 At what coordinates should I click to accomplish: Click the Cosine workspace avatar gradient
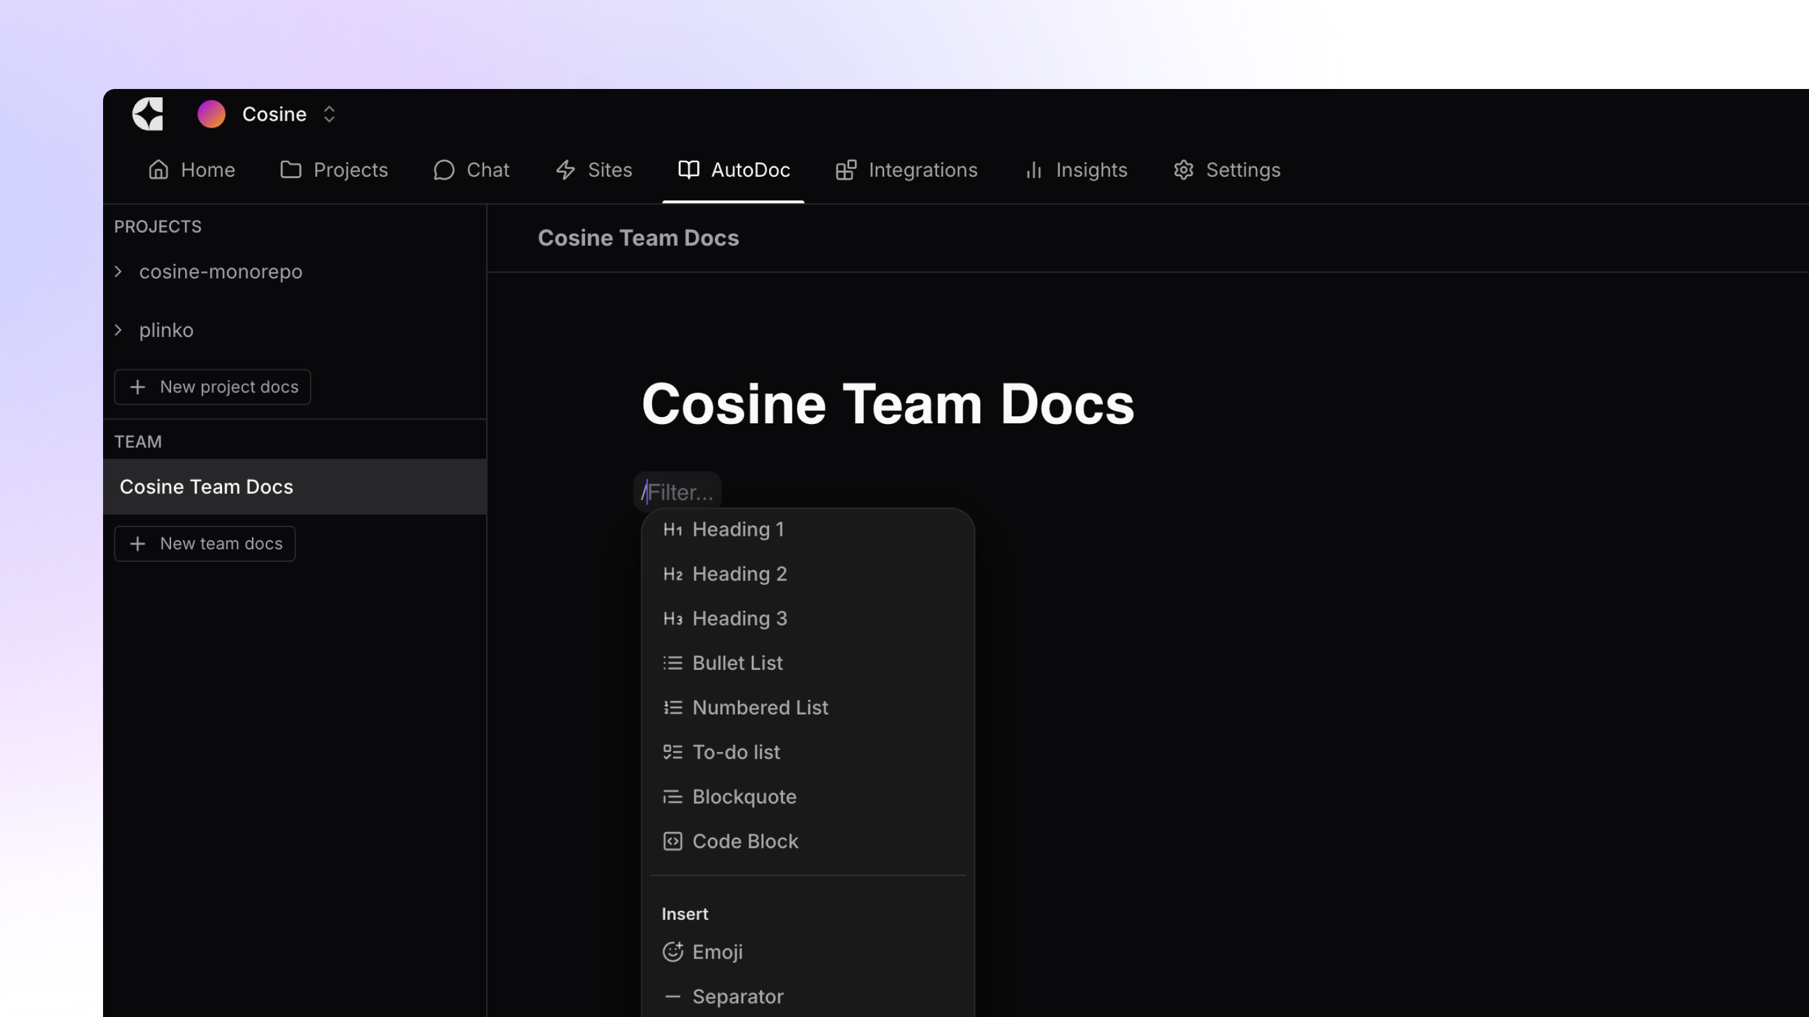click(x=211, y=114)
